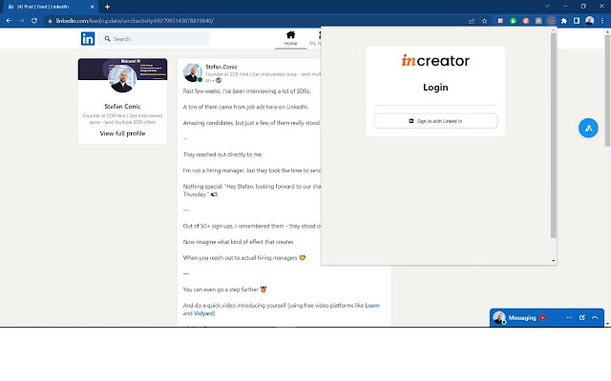Open the Loom hyperlink in post
This screenshot has width=611, height=381.
click(372, 306)
